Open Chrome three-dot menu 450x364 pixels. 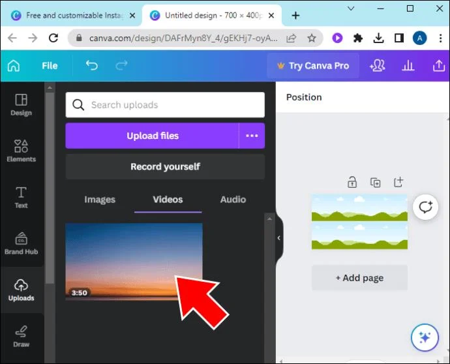(440, 38)
